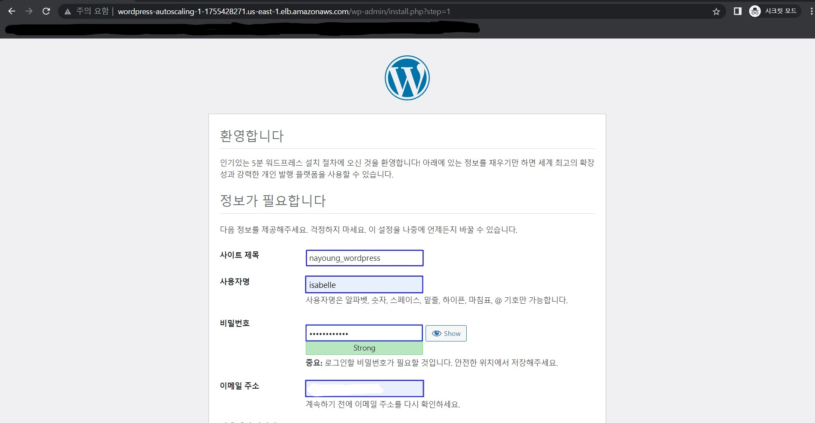Click the username allowed-characters hint text
This screenshot has width=815, height=423.
point(437,300)
